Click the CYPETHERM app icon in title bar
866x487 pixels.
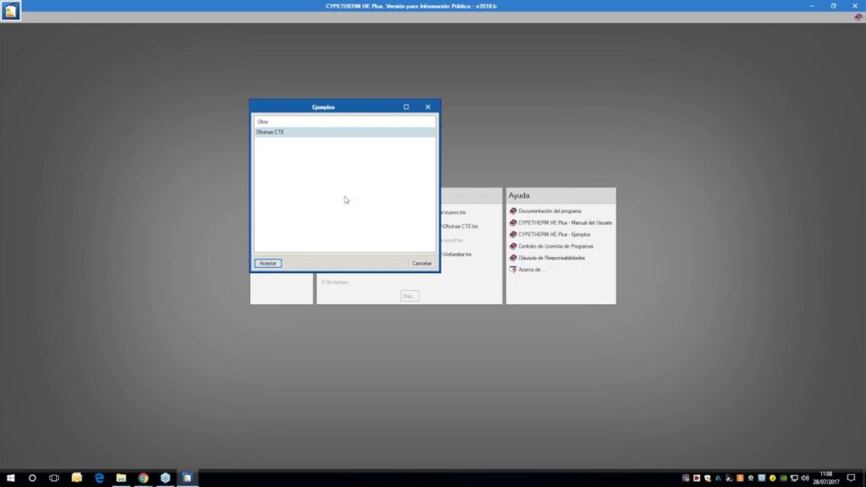tap(10, 11)
